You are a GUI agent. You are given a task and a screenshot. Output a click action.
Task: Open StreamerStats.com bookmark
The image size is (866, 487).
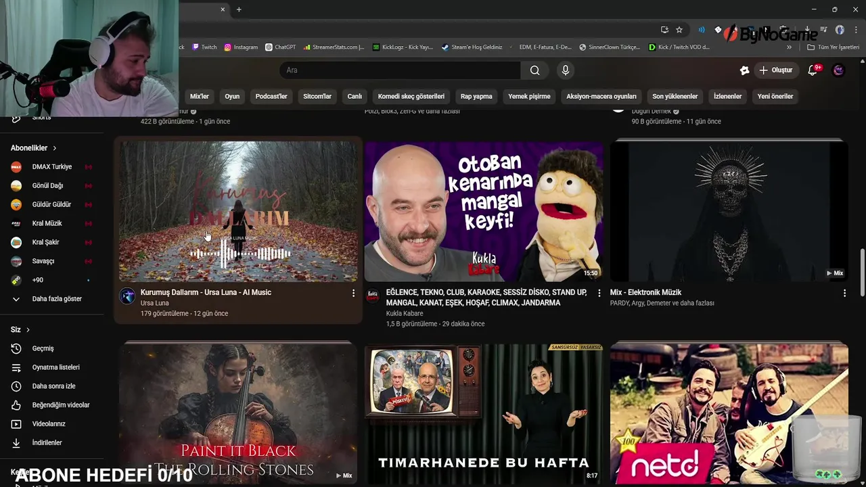pos(334,47)
